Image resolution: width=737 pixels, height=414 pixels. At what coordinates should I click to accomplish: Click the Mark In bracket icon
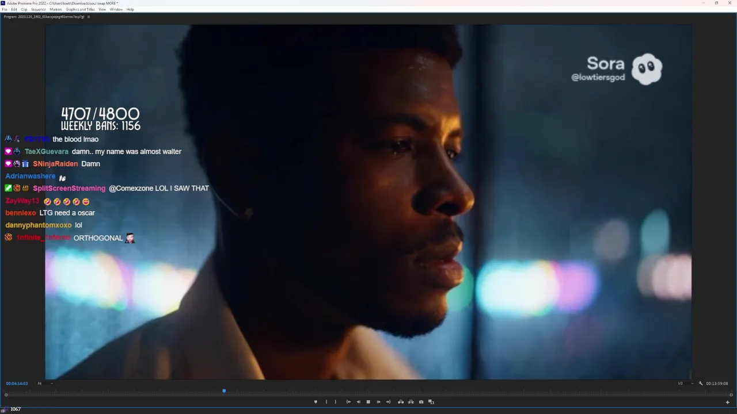point(326,402)
